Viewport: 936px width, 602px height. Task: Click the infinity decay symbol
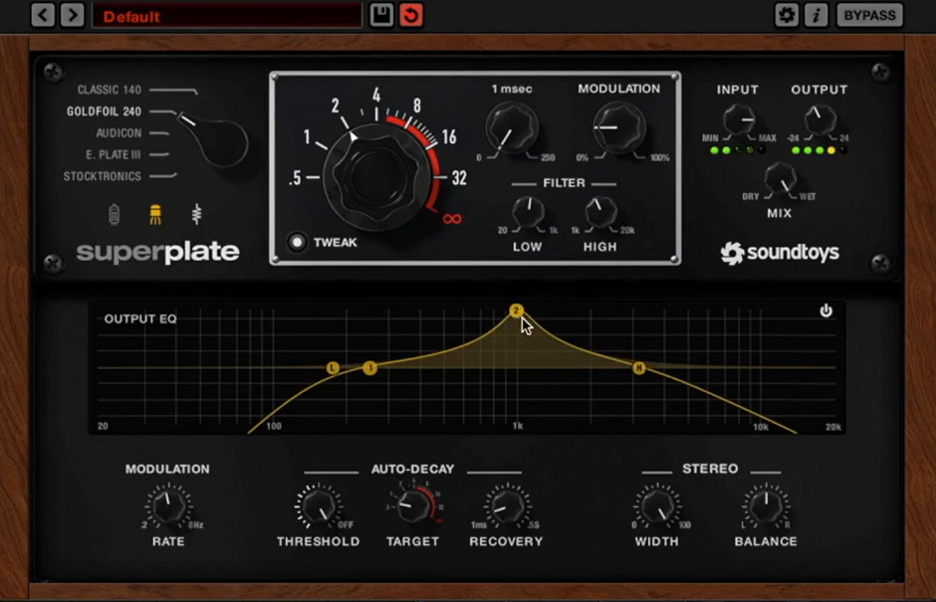click(452, 219)
